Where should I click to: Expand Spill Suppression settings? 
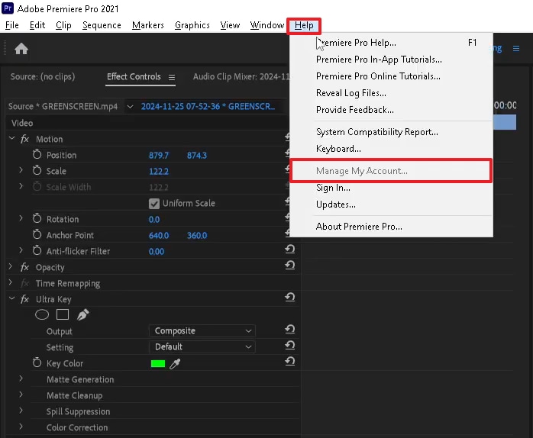(x=21, y=410)
